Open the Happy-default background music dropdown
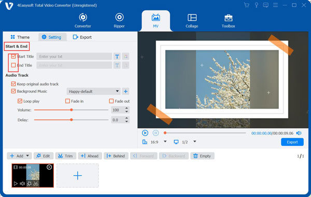 (93, 91)
